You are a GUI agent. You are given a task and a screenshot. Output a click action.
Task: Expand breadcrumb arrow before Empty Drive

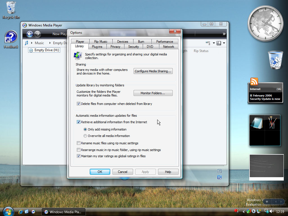click(x=50, y=43)
